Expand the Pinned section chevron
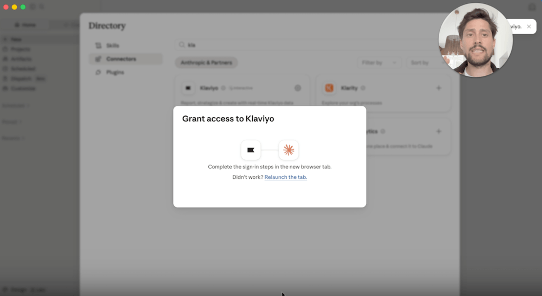This screenshot has width=542, height=296. coord(20,122)
